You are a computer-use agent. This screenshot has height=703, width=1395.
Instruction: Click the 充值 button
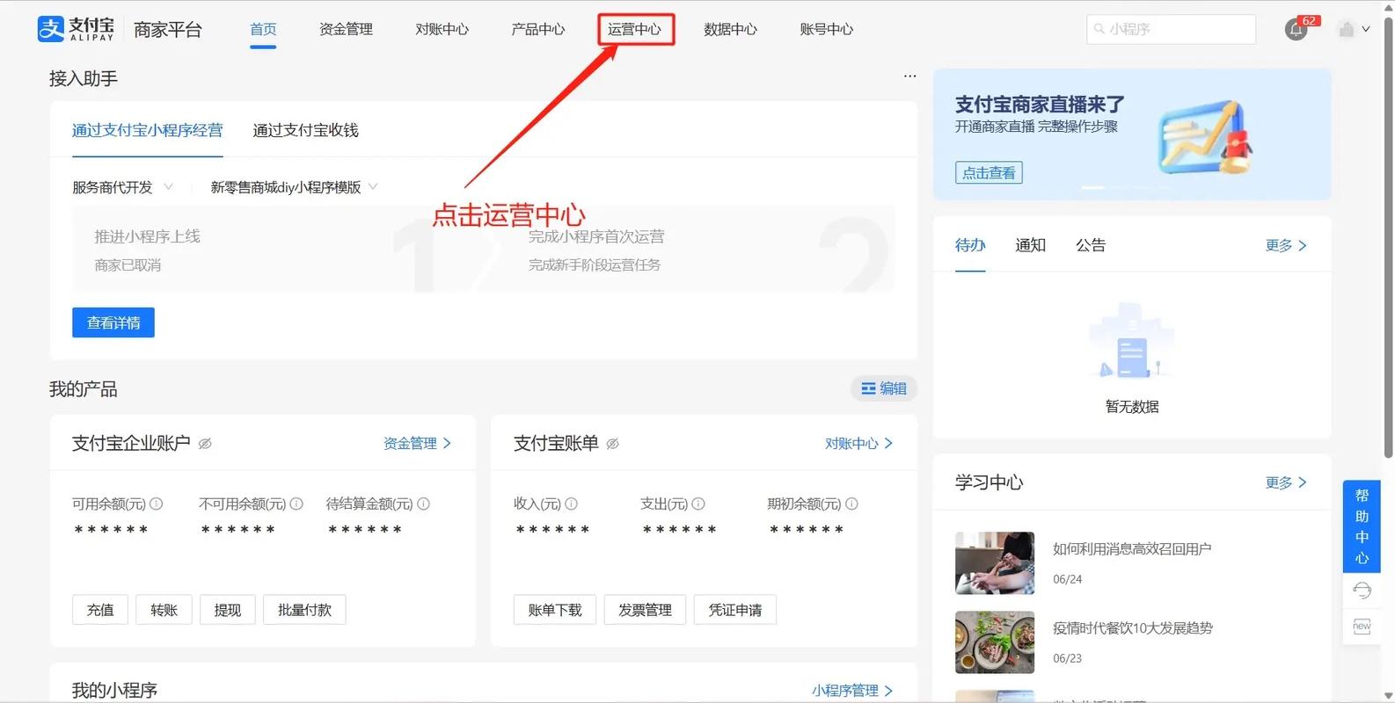pos(100,610)
